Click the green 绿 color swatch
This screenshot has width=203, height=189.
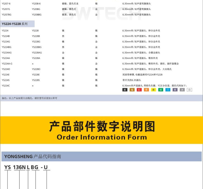(161, 90)
